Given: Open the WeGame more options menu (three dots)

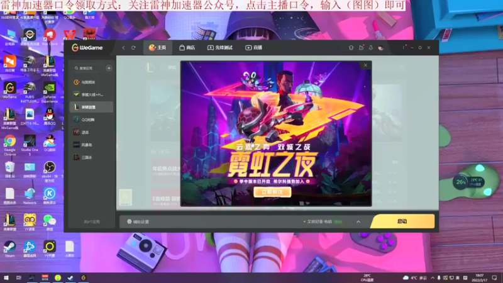Looking at the screenshot, I should tap(404, 48).
